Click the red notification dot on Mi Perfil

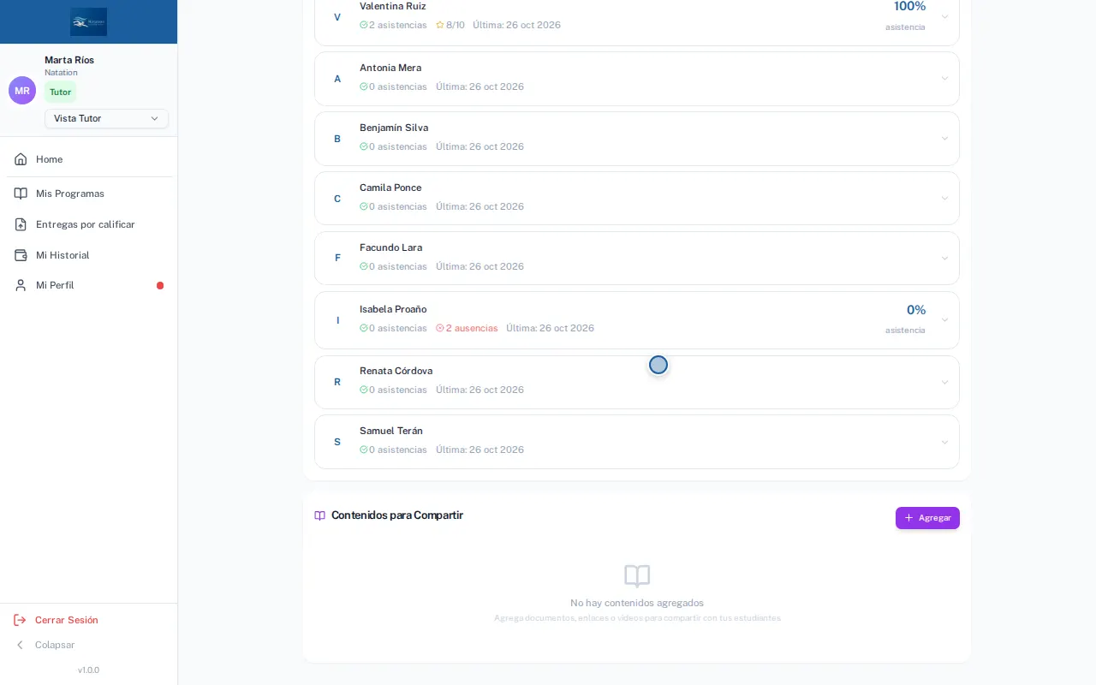[160, 285]
